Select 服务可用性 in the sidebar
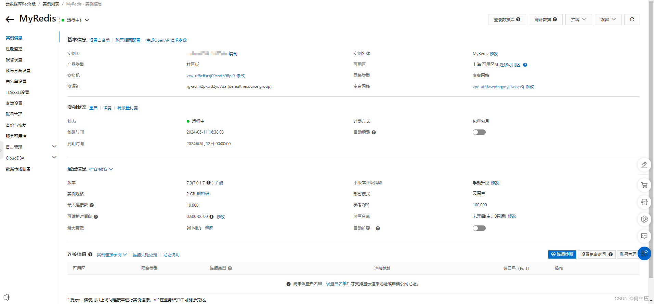Image resolution: width=654 pixels, height=304 pixels. [16, 136]
